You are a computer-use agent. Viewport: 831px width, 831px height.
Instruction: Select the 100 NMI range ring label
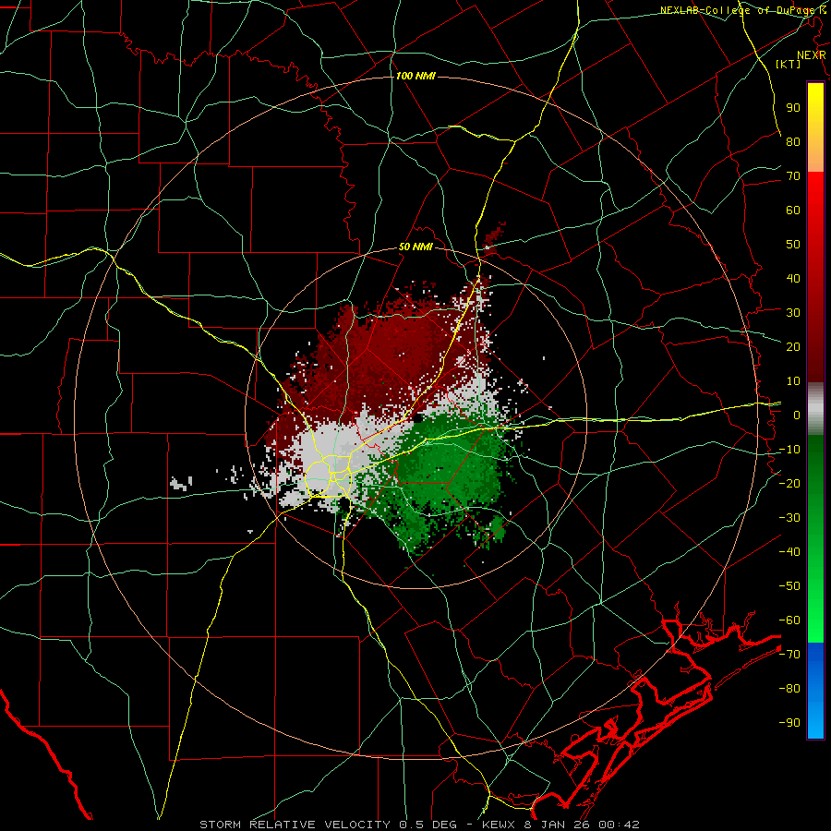click(415, 76)
